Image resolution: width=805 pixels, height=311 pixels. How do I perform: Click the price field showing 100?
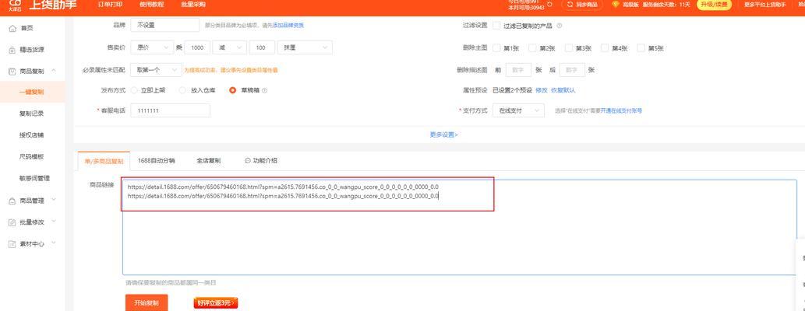262,47
